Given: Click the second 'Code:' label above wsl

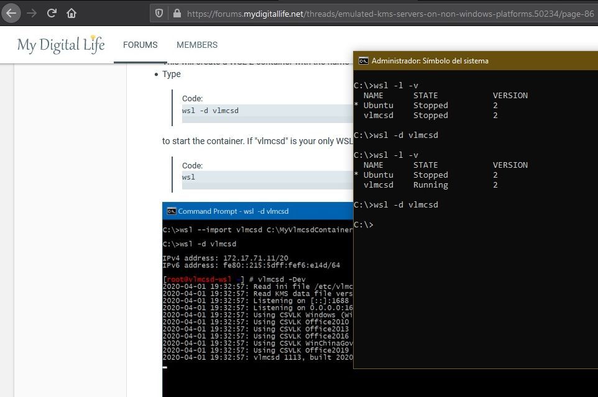Looking at the screenshot, I should coord(192,165).
